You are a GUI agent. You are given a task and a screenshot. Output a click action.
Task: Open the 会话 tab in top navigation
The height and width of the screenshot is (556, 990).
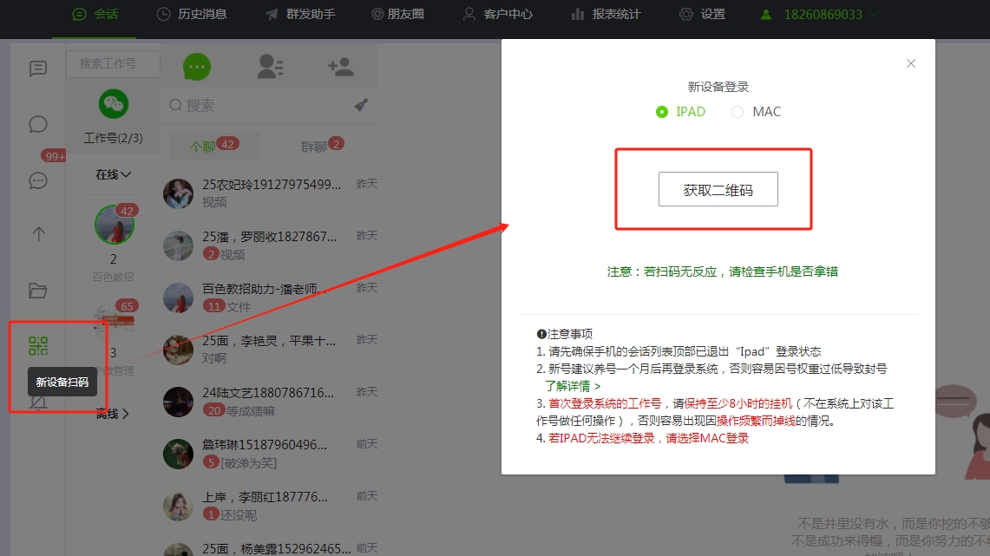click(x=95, y=14)
